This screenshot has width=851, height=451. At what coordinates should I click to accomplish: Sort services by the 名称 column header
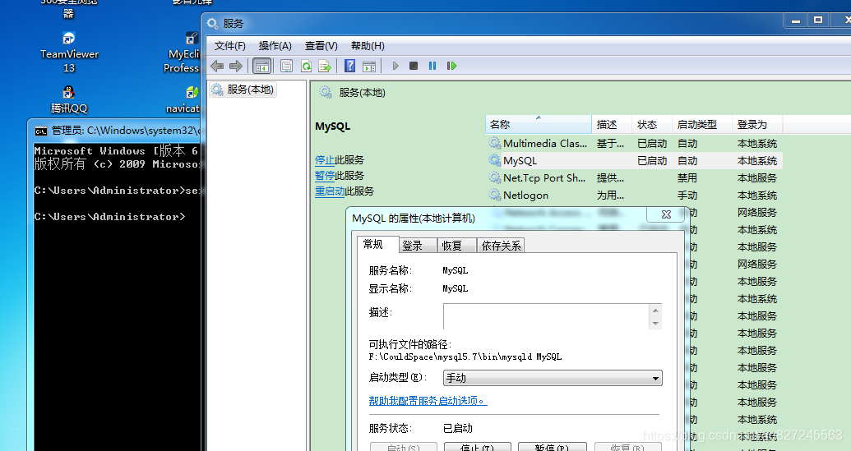(x=538, y=124)
